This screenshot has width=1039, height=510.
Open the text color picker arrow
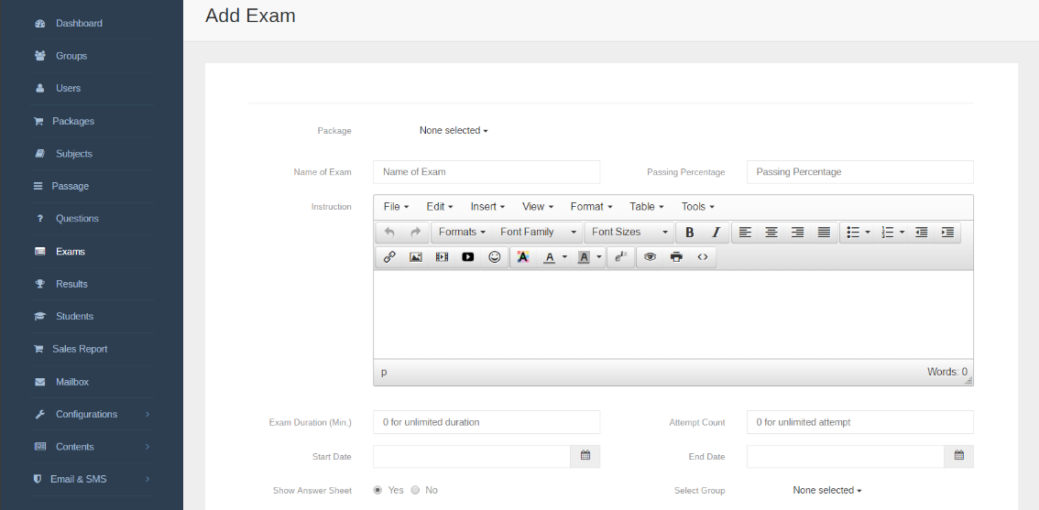[564, 257]
